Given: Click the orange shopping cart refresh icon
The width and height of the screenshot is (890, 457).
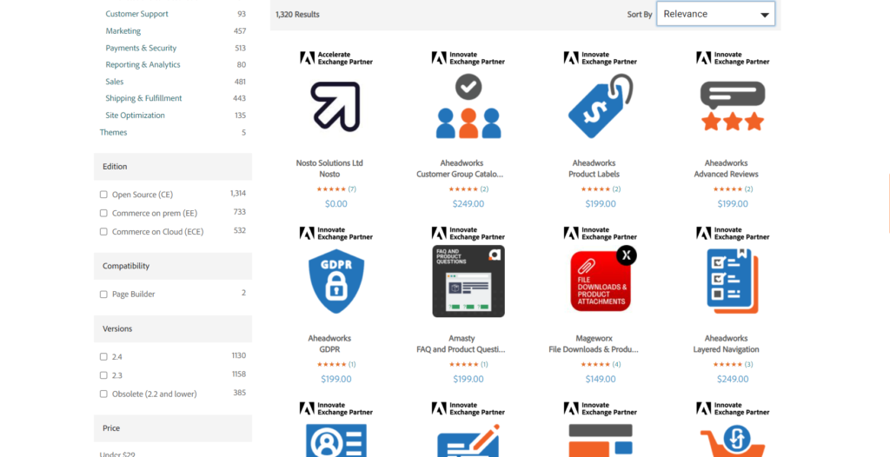Looking at the screenshot, I should (732, 440).
